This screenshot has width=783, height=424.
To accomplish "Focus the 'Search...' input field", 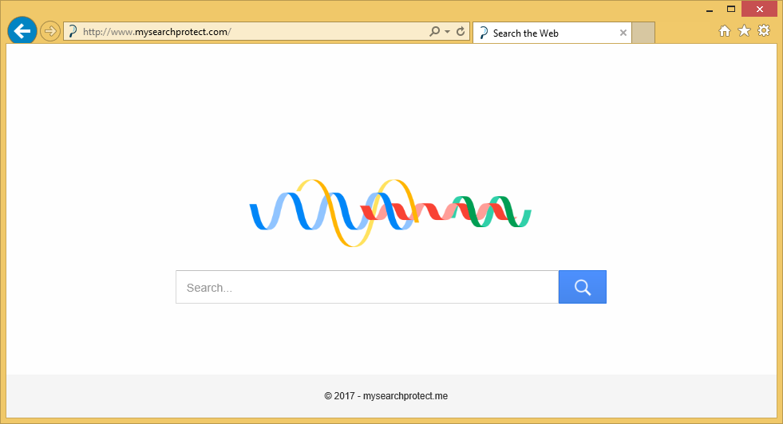I will 367,288.
